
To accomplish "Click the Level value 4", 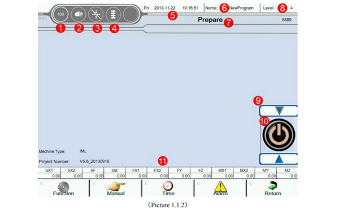I will 291,8.
